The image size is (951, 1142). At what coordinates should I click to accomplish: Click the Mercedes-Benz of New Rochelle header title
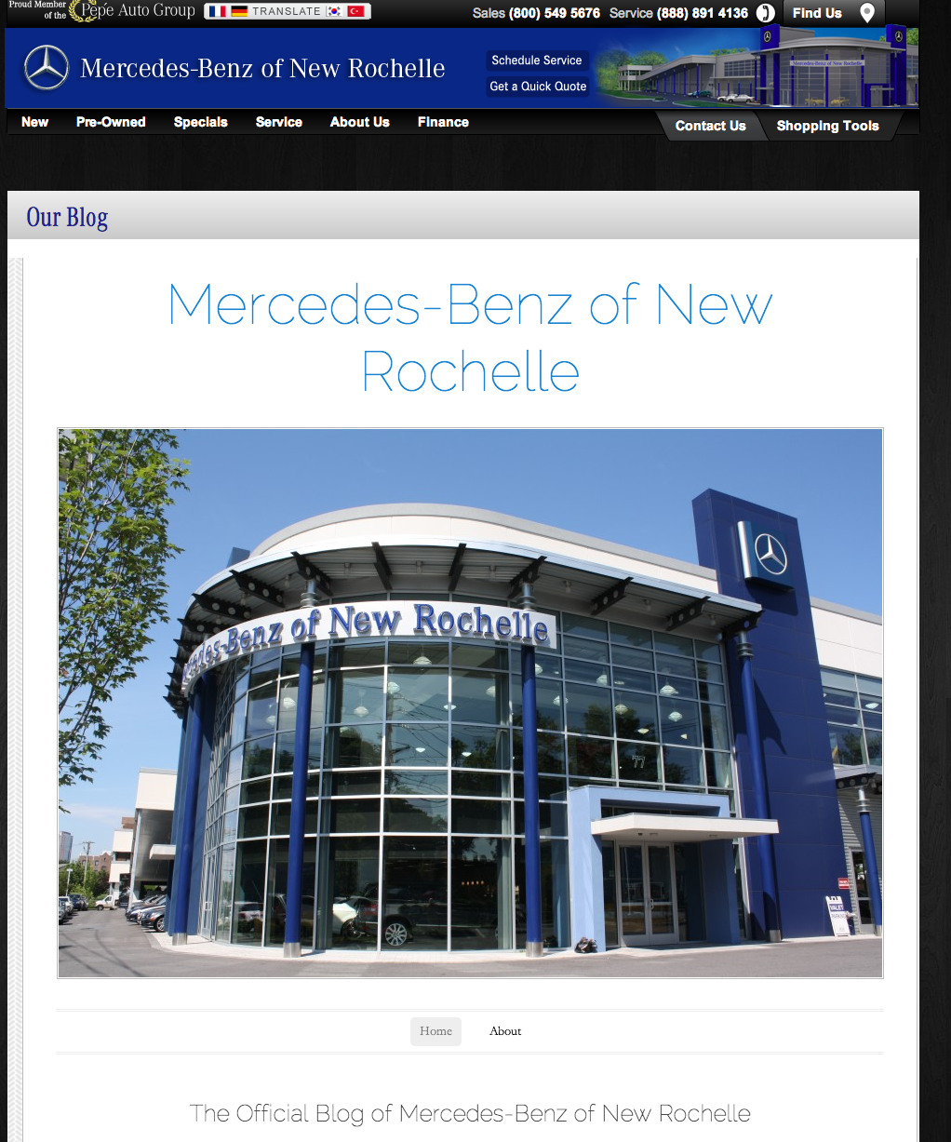pyautogui.click(x=262, y=68)
